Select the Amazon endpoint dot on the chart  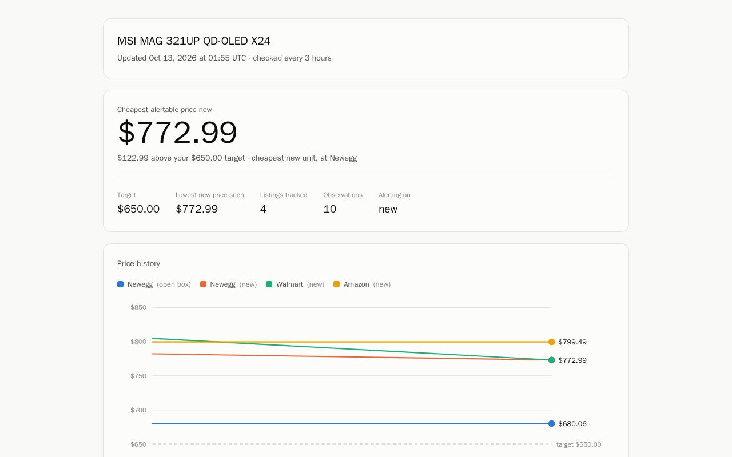[x=551, y=342]
